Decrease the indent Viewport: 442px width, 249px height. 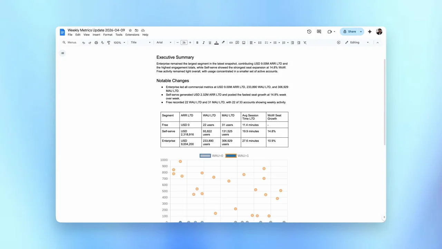tap(292, 43)
